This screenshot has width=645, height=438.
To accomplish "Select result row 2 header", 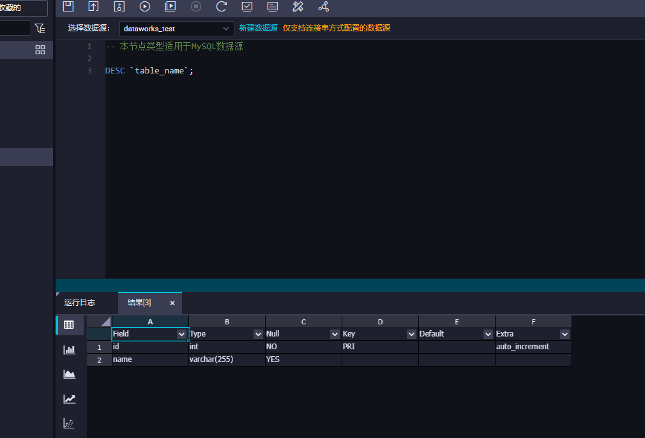I will click(99, 360).
